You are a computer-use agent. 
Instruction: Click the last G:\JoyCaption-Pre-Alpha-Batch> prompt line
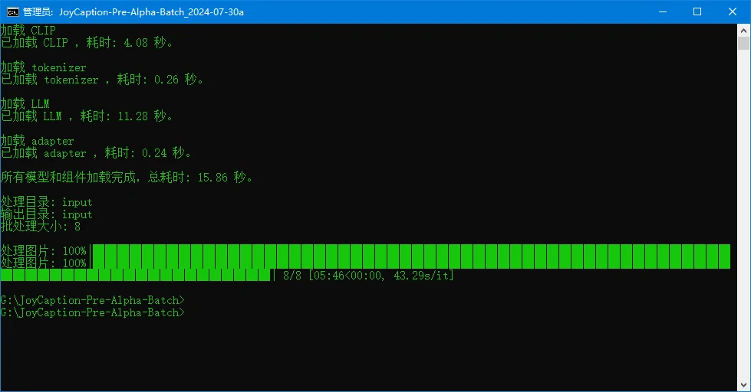[x=93, y=312]
